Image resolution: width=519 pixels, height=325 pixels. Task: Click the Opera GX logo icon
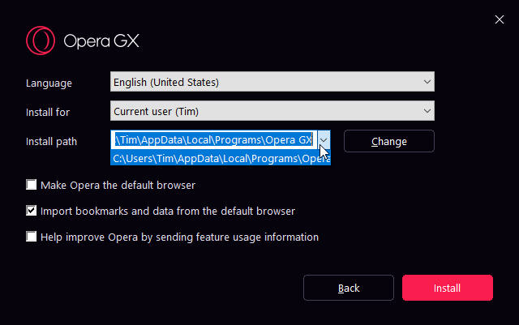point(41,41)
